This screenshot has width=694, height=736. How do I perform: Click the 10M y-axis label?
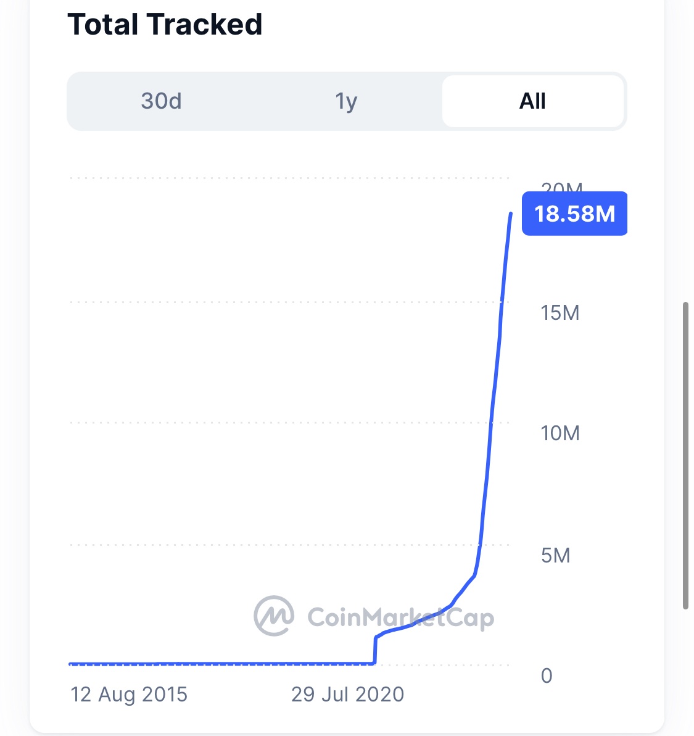coord(560,433)
